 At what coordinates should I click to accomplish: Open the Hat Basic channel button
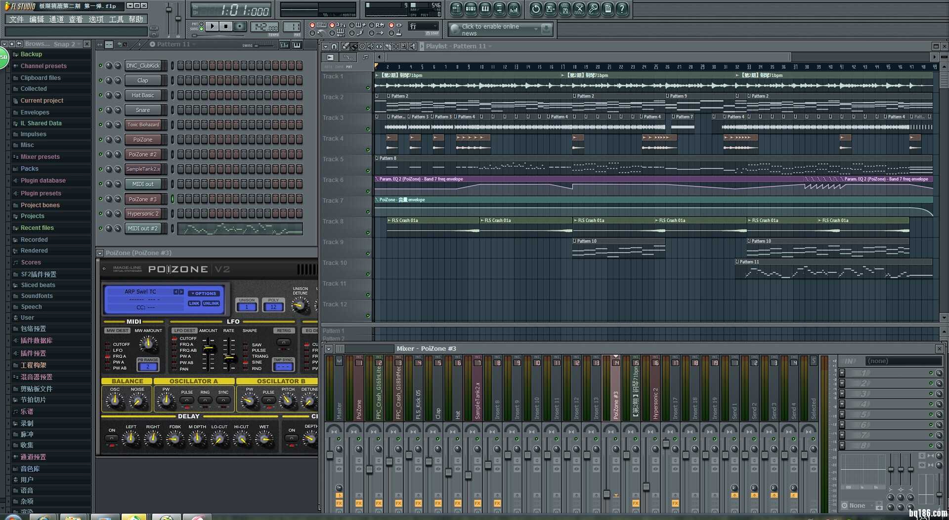pyautogui.click(x=143, y=95)
